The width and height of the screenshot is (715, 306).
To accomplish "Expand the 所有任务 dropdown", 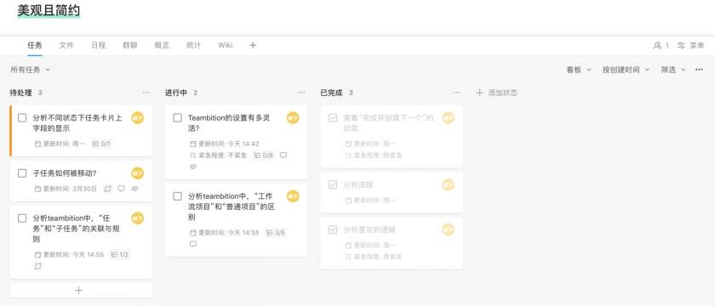I will 31,70.
